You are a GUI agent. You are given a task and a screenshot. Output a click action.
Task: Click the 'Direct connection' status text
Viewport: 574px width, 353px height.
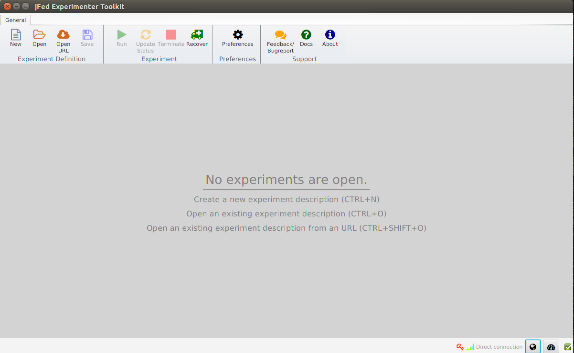point(499,347)
